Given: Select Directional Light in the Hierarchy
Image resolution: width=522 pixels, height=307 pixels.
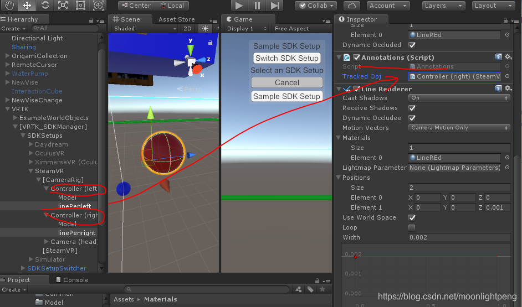Looking at the screenshot, I should (37, 38).
